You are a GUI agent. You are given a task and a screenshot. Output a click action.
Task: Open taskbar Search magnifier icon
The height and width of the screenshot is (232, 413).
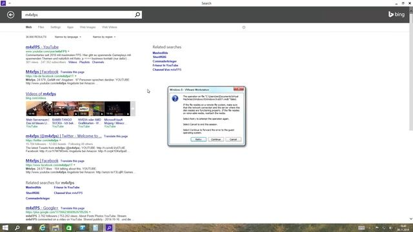pyautogui.click(x=17, y=227)
